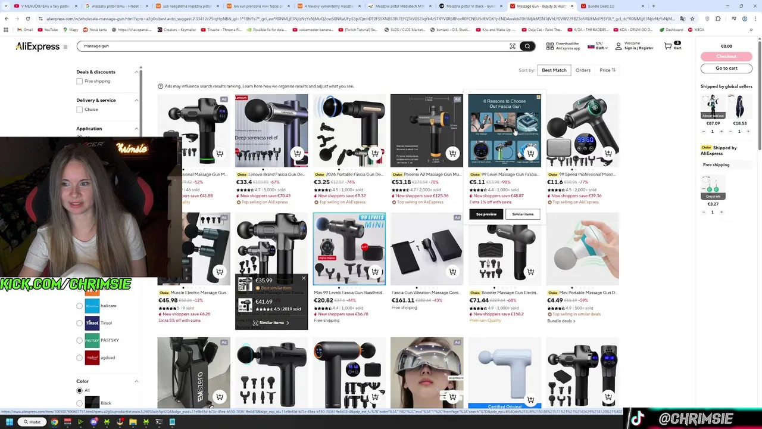Open the white Mini Portable Massage Gun image
Viewport: 762px width, 429px height.
tap(583, 249)
